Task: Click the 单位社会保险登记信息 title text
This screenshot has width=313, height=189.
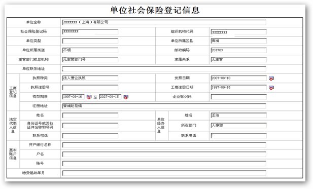Action: click(x=155, y=10)
